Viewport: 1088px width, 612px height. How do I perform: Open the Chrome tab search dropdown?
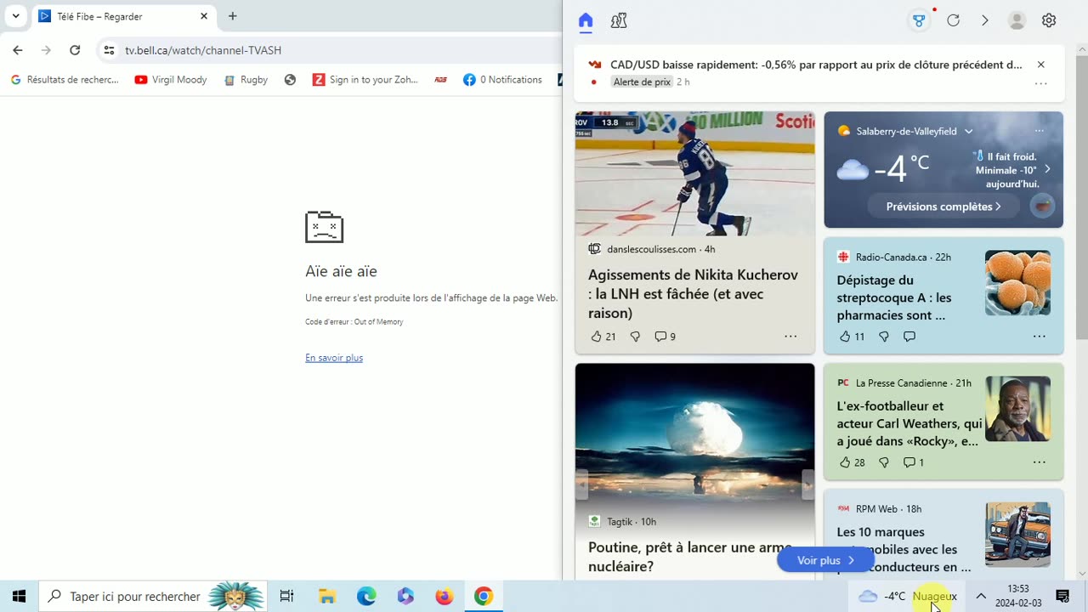tap(15, 16)
